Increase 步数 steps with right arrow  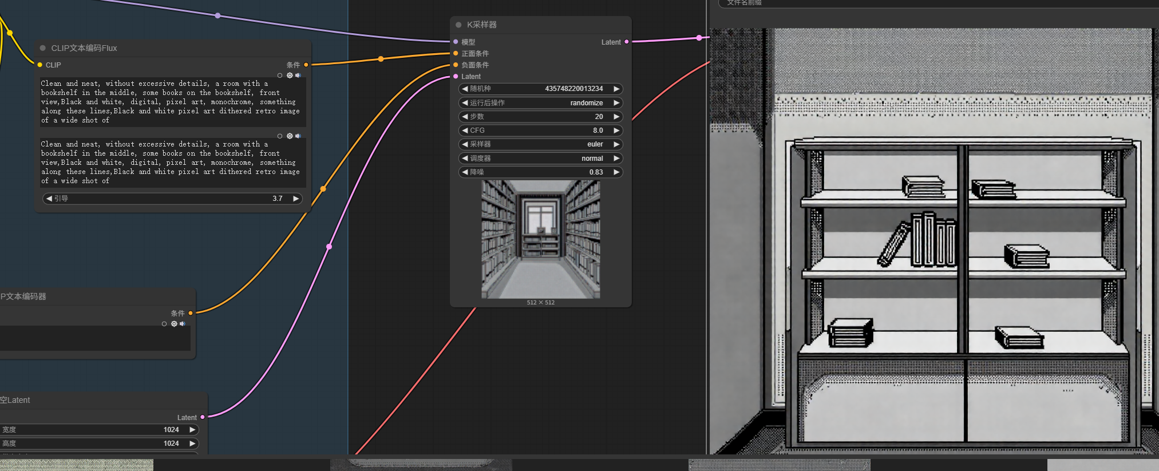coord(616,117)
